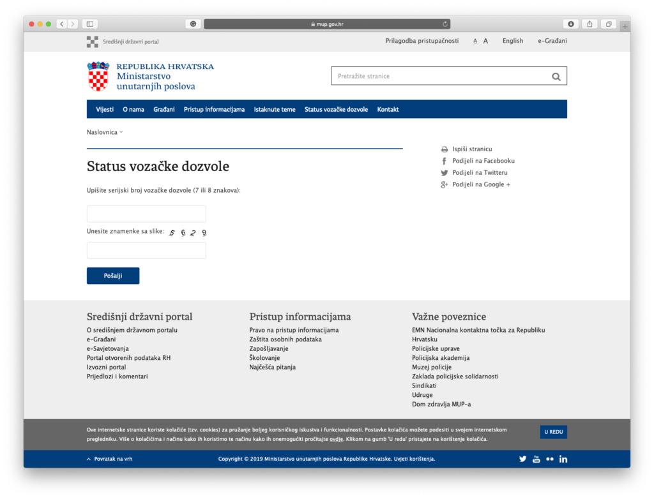Open the Građani menu item
The image size is (654, 499).
[163, 109]
